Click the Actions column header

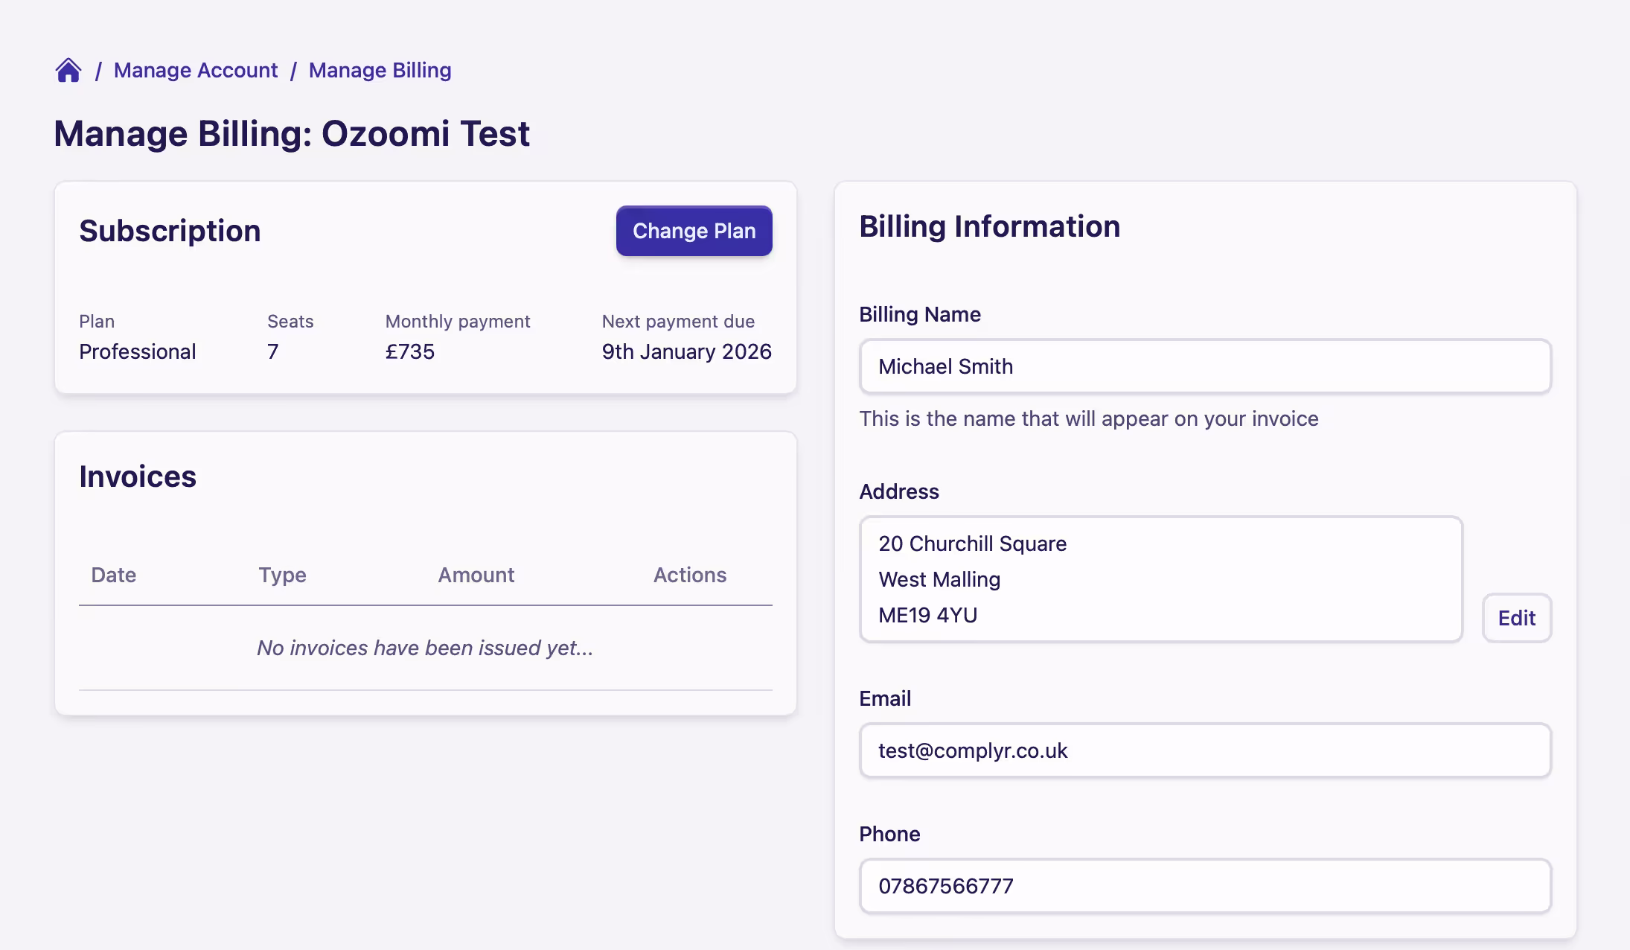pos(690,574)
